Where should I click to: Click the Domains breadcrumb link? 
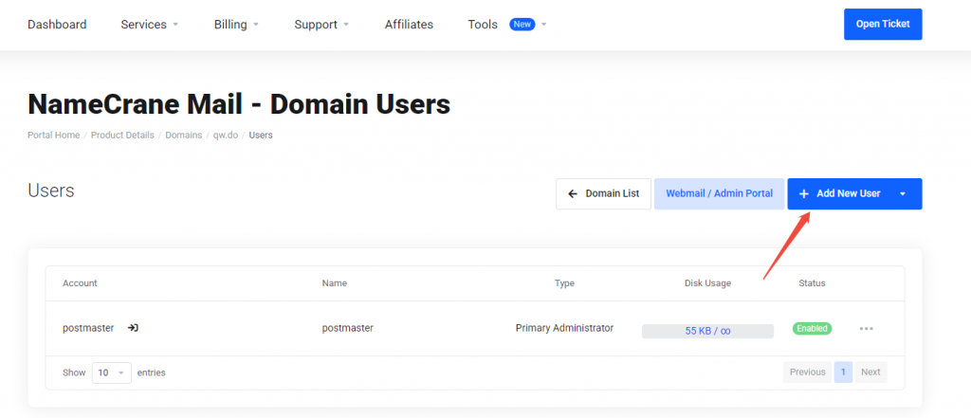[183, 136]
